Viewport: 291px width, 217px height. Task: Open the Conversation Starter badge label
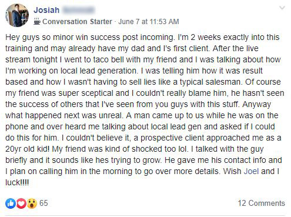point(77,22)
